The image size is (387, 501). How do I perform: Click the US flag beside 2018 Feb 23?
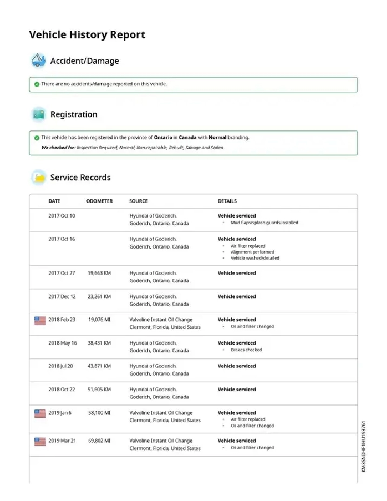[40, 320]
